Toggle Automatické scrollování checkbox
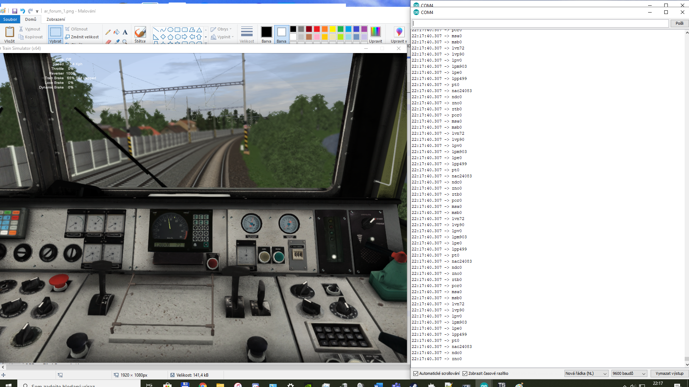 (x=416, y=373)
